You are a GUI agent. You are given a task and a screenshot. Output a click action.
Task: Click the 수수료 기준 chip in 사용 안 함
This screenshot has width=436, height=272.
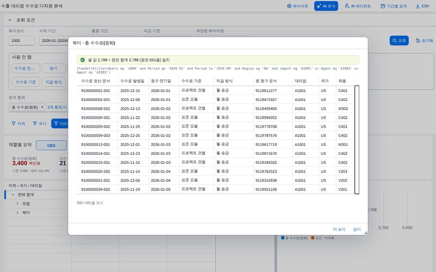coord(26,82)
